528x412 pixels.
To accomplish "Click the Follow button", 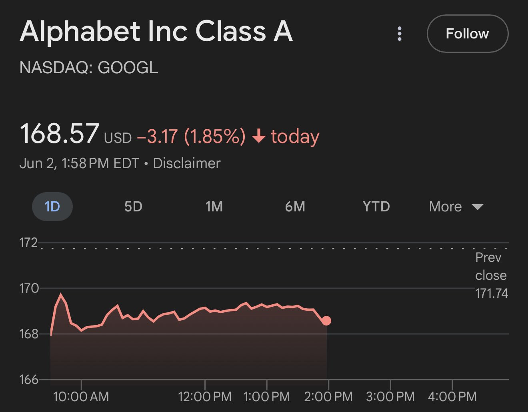I will 468,34.
